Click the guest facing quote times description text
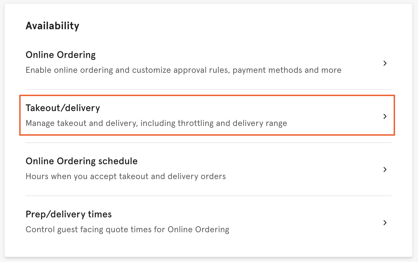Viewport: 418px width, 262px height. tap(127, 229)
